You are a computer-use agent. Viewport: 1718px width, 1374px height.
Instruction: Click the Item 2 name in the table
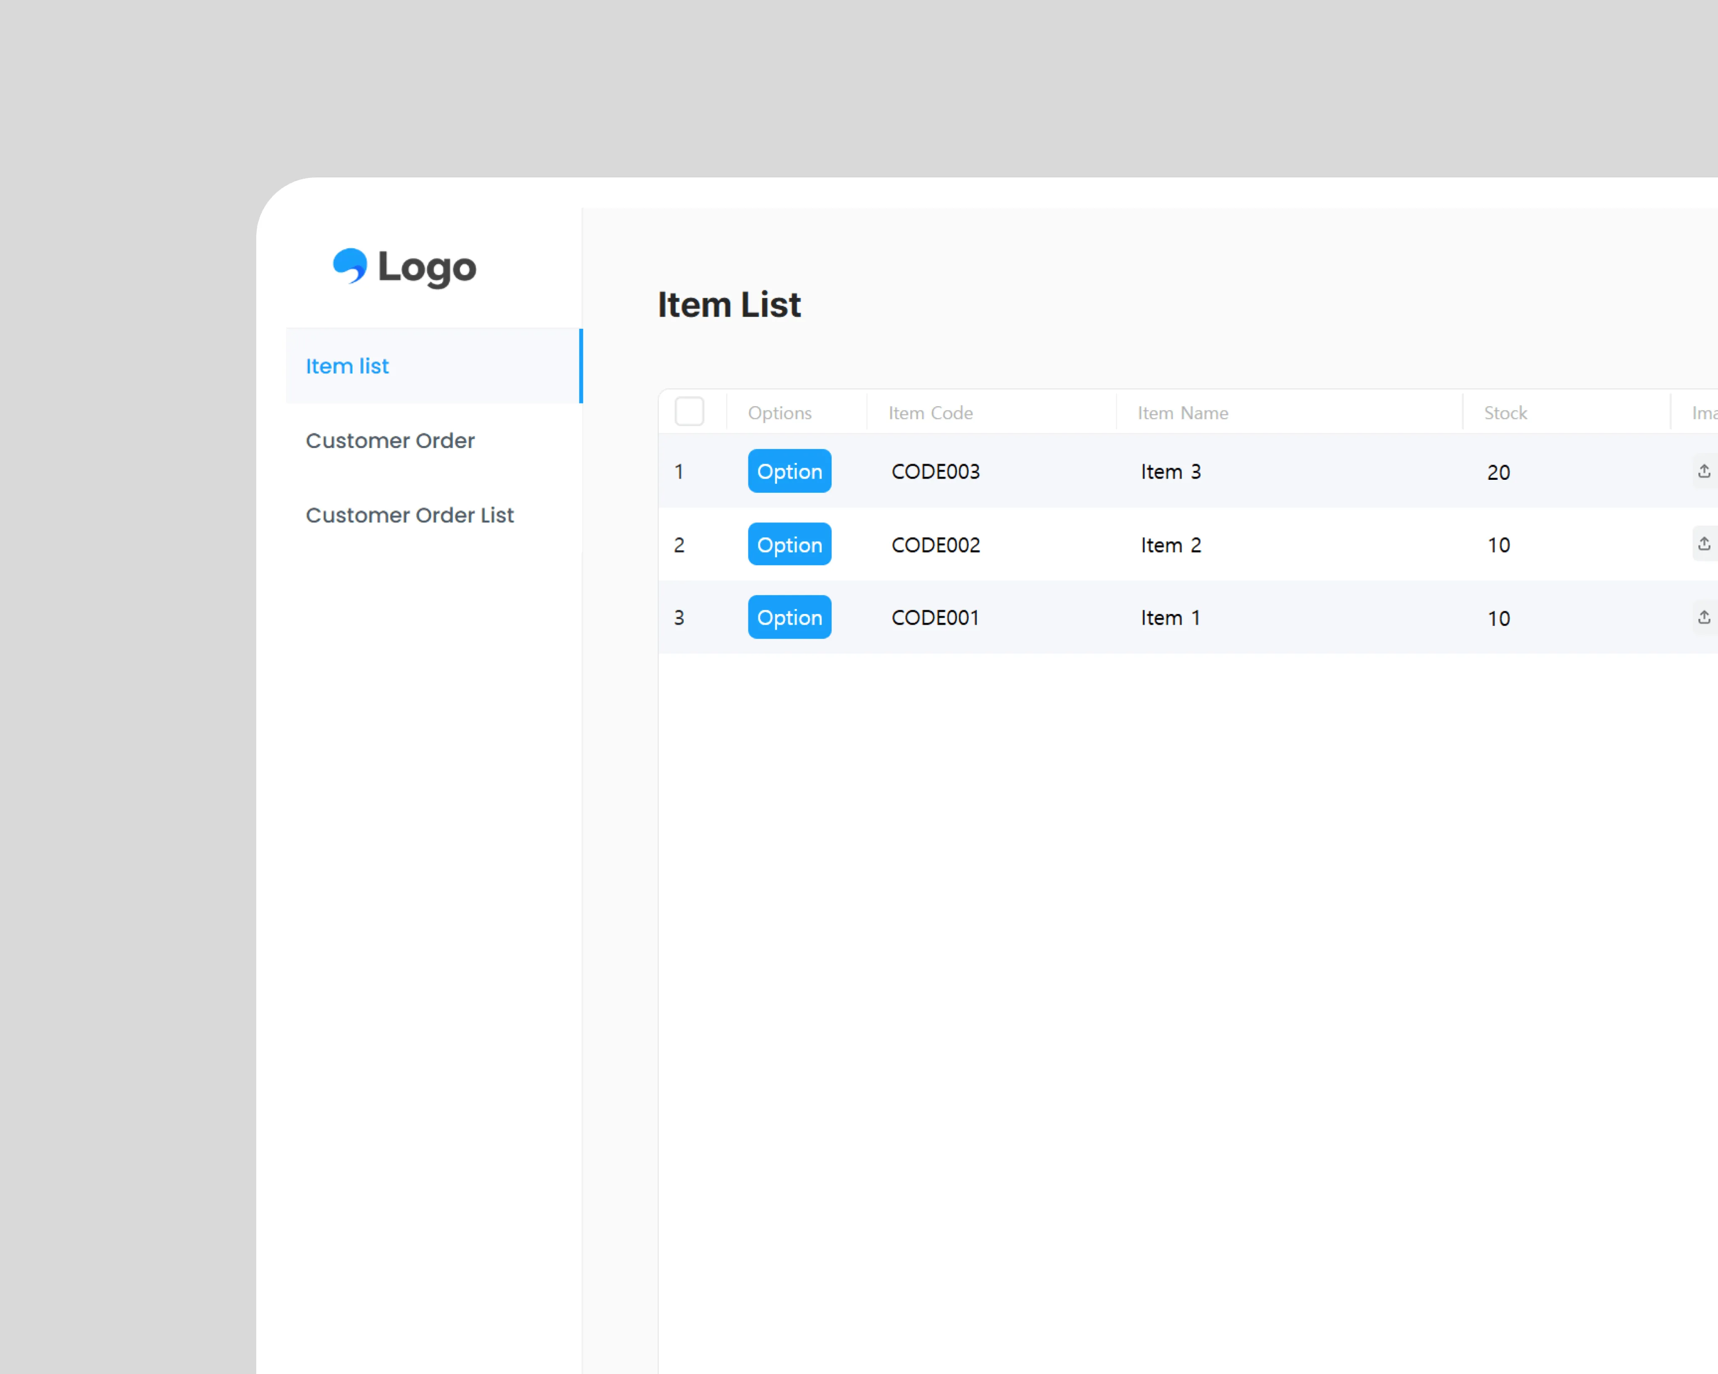(x=1171, y=544)
